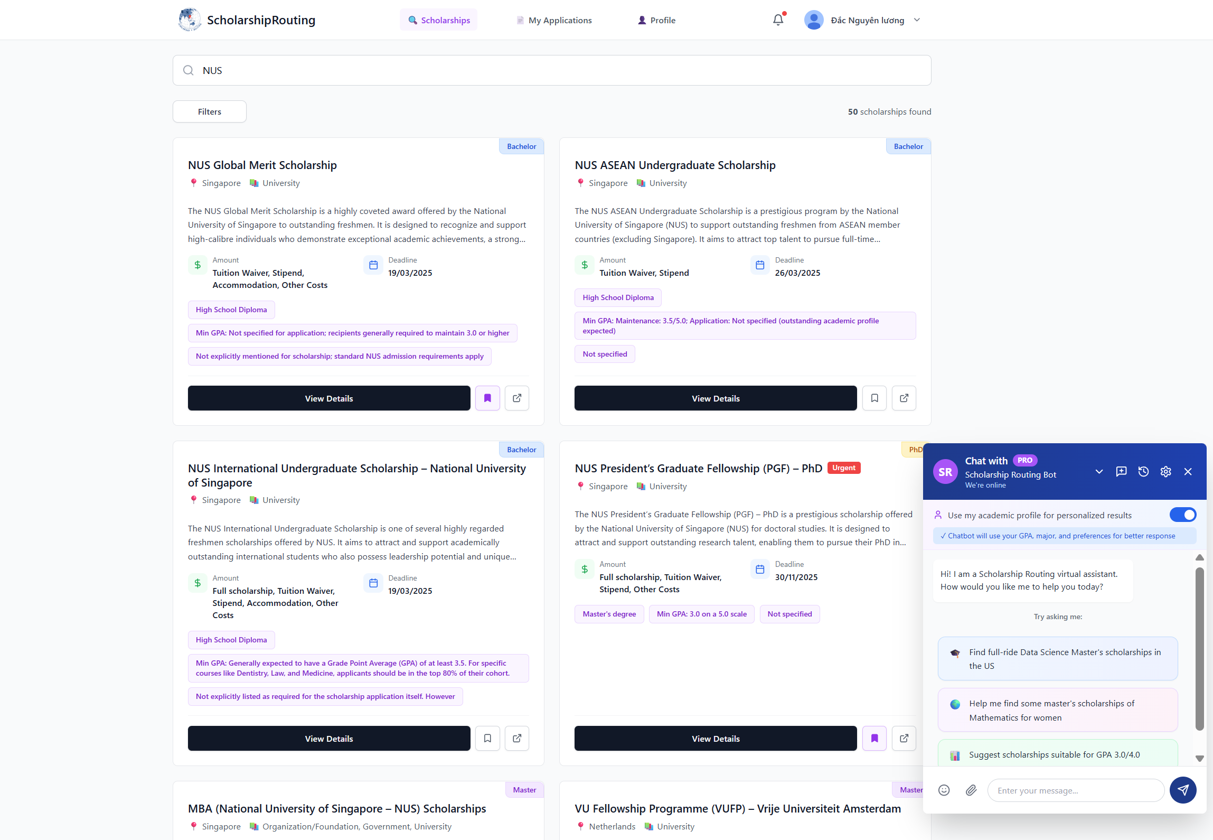The image size is (1213, 840).
Task: Click the SR bot avatar in chat header
Action: [945, 472]
